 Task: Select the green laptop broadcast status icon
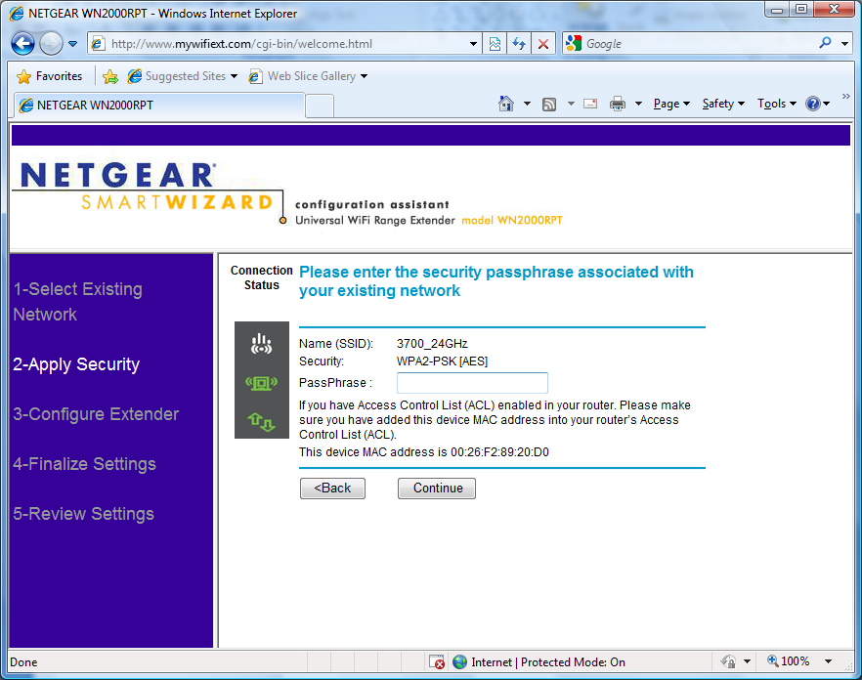coord(261,382)
